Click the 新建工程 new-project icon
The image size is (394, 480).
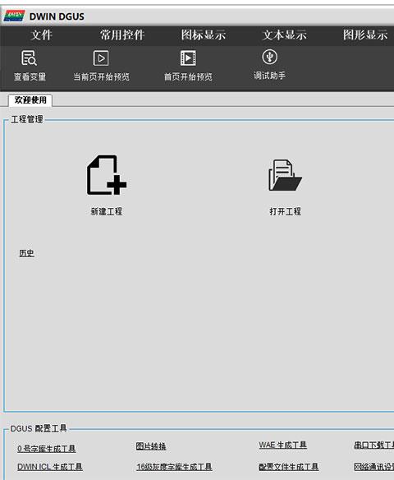coord(107,175)
